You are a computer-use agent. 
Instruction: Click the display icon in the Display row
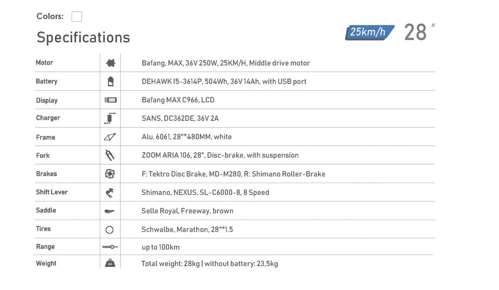[110, 100]
